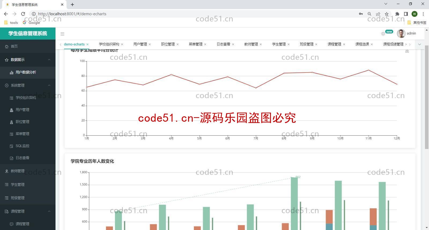Click 学生信息管理系统 logo title
Image resolution: width=429 pixels, height=230 pixels.
28,33
